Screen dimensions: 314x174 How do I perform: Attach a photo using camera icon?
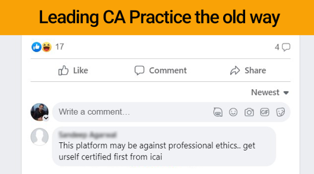249,112
